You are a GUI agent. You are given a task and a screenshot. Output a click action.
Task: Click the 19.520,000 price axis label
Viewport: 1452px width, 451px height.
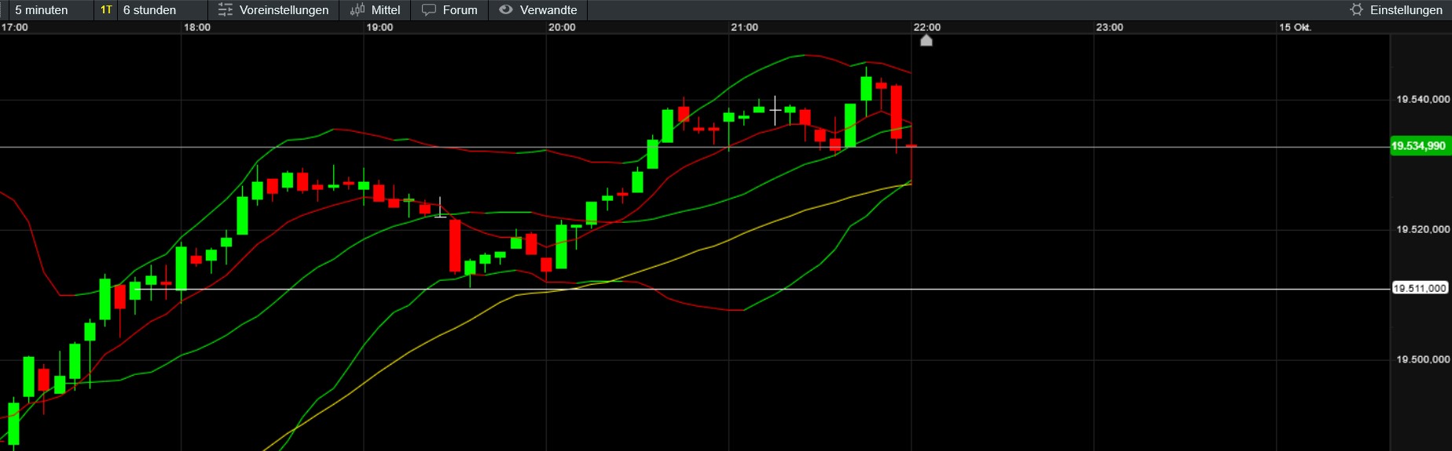[1422, 230]
